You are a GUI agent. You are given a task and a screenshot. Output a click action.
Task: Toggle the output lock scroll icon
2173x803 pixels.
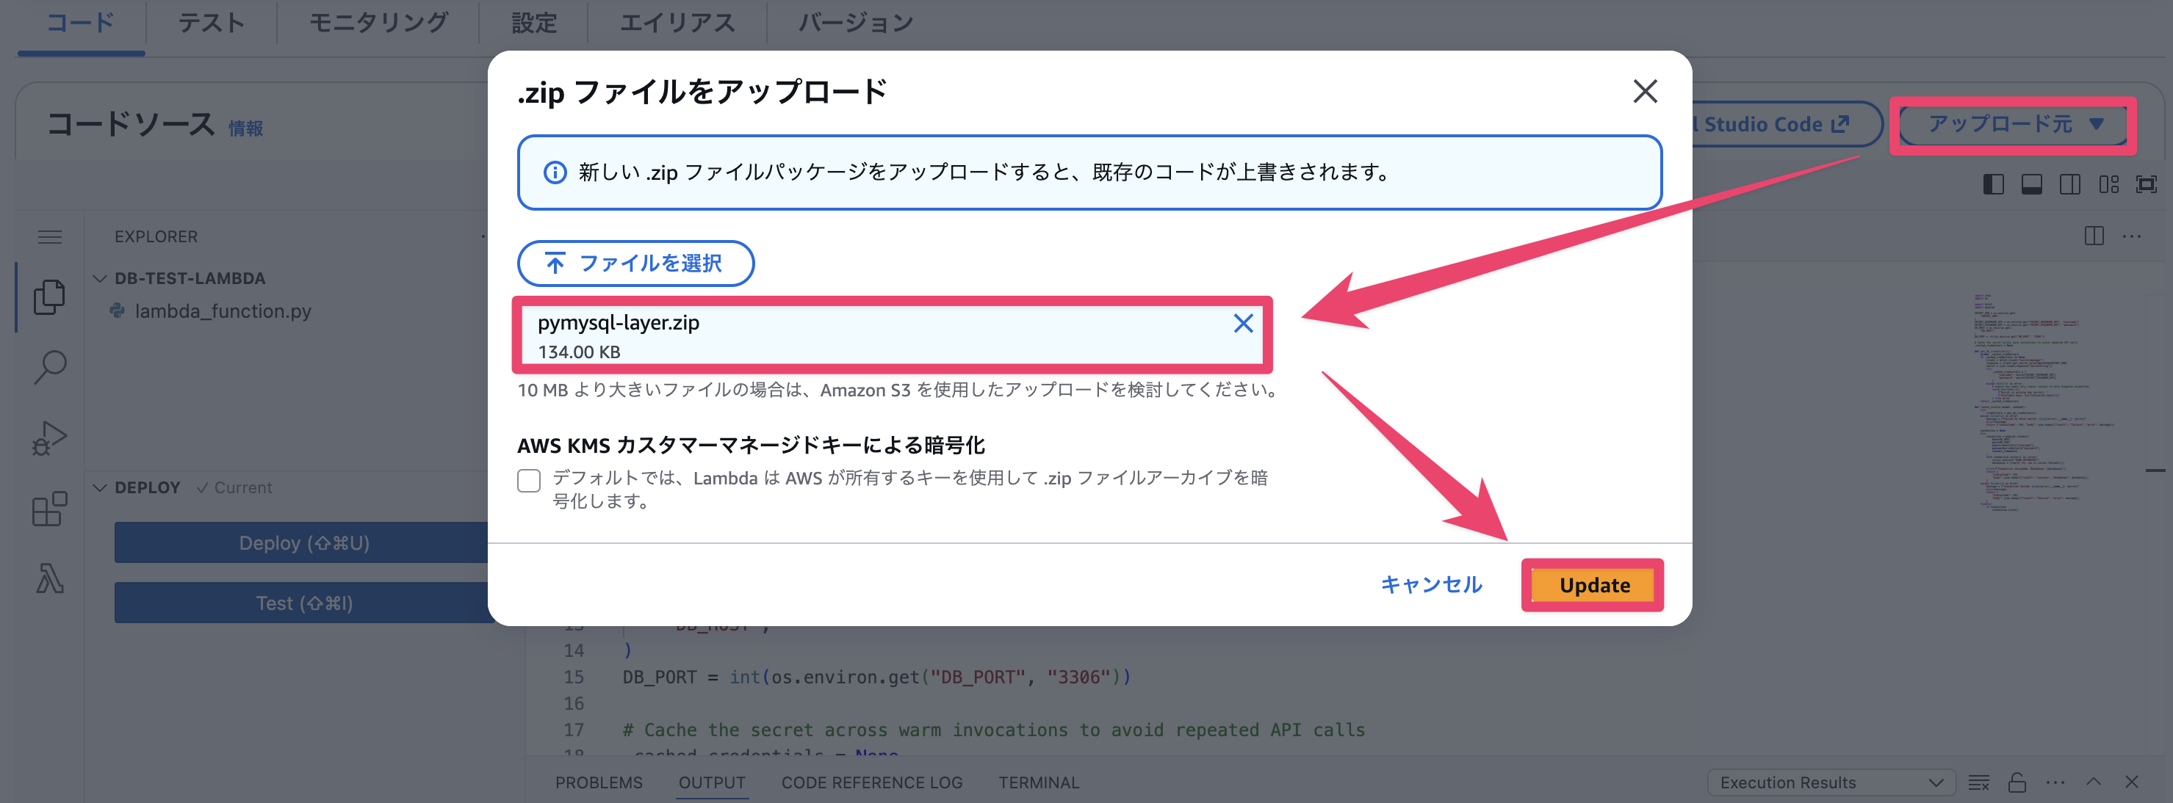tap(2016, 782)
